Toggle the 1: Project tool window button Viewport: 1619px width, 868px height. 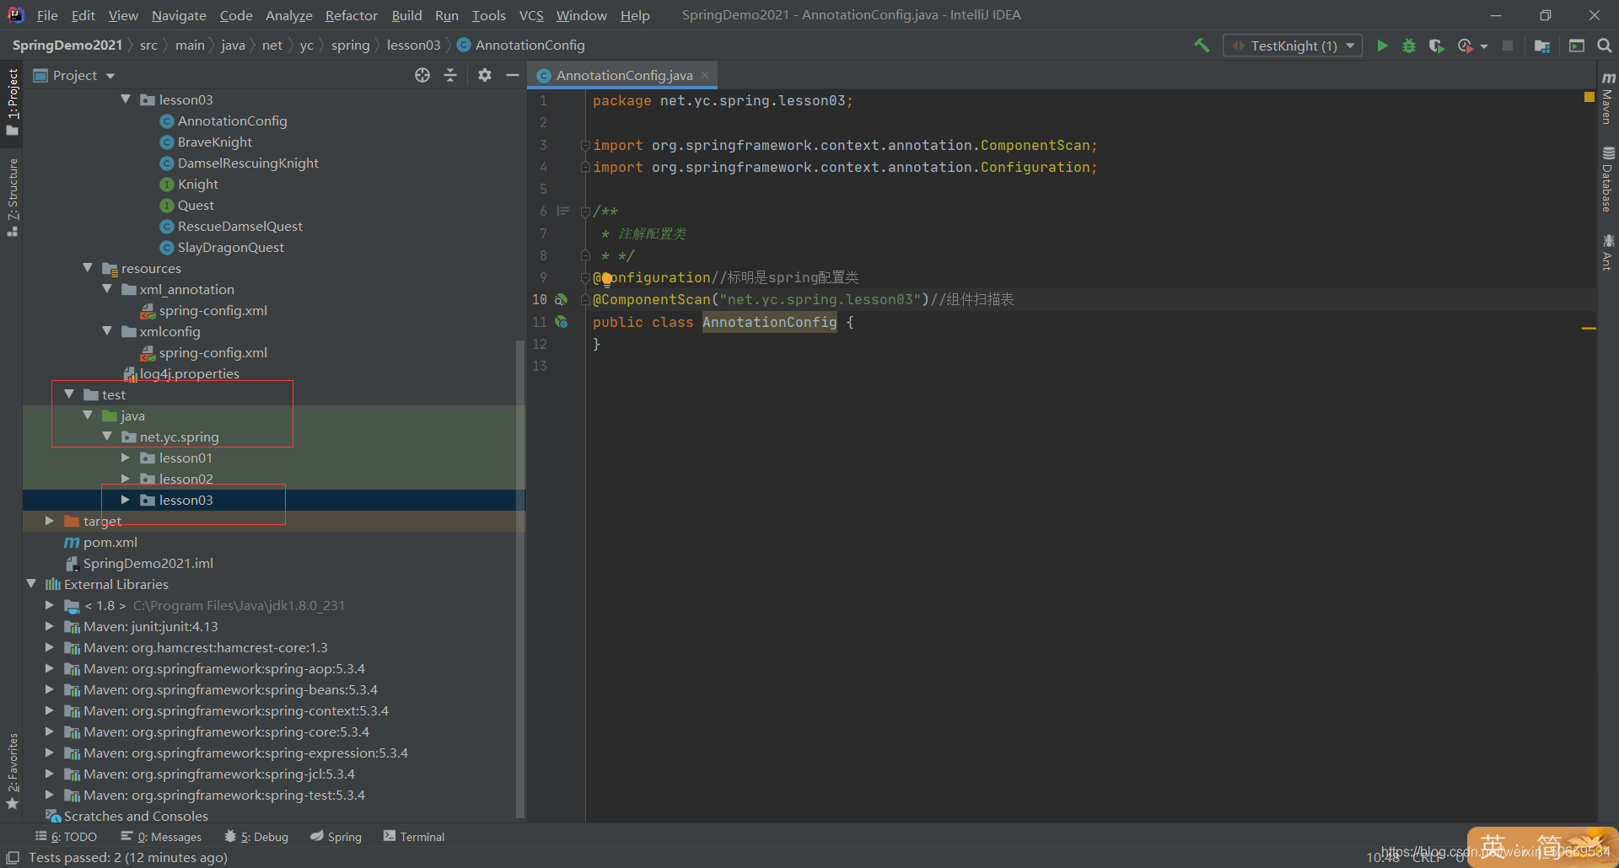click(12, 101)
